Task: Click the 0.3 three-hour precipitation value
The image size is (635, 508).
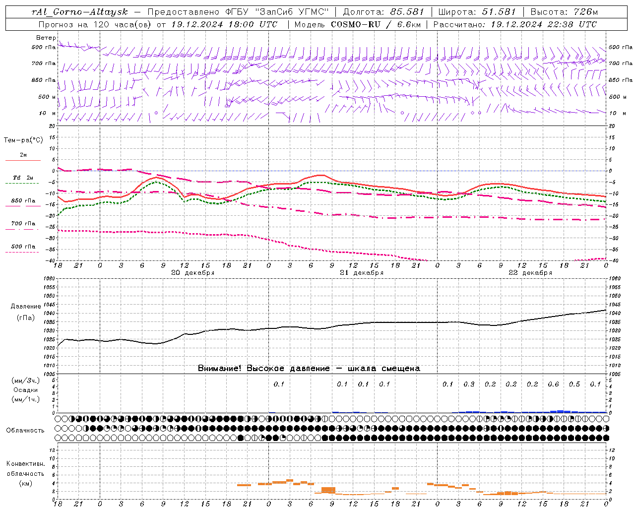Action: click(x=469, y=384)
